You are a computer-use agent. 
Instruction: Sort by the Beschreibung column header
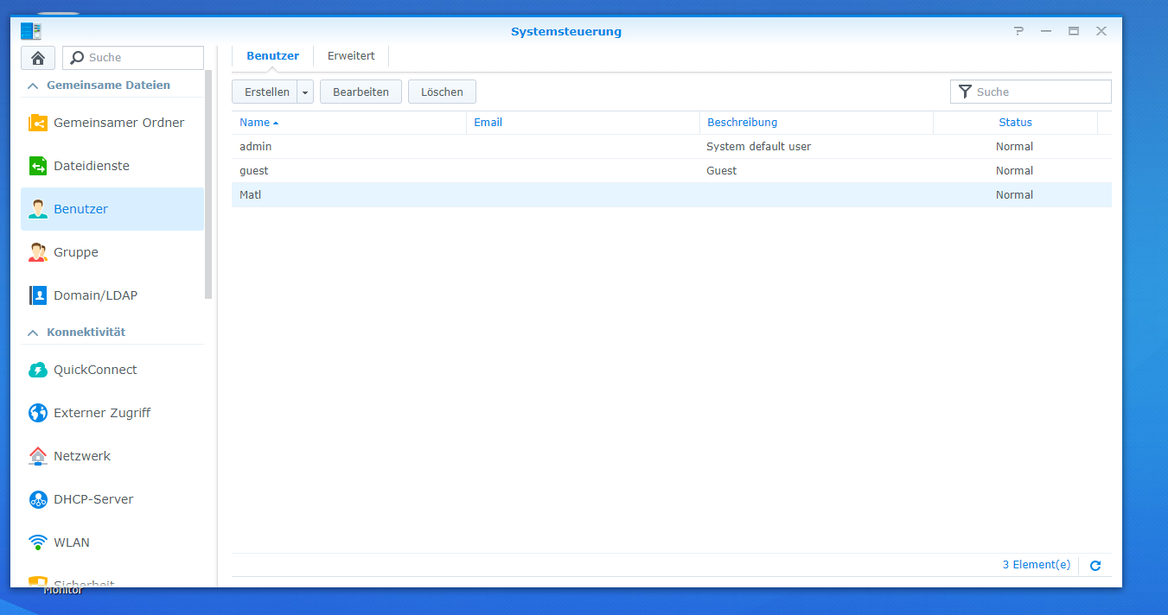click(817, 123)
